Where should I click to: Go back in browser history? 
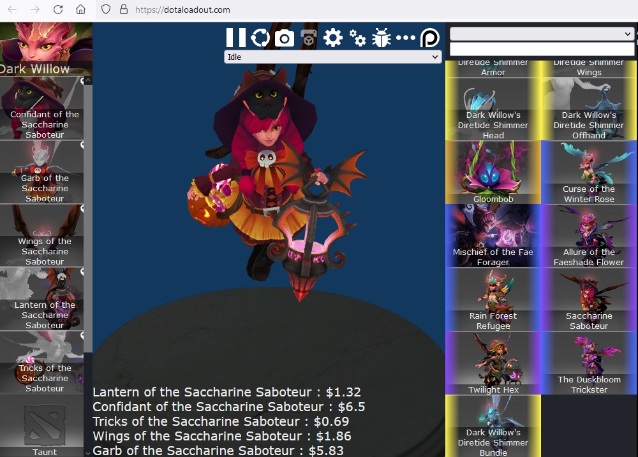pos(12,10)
